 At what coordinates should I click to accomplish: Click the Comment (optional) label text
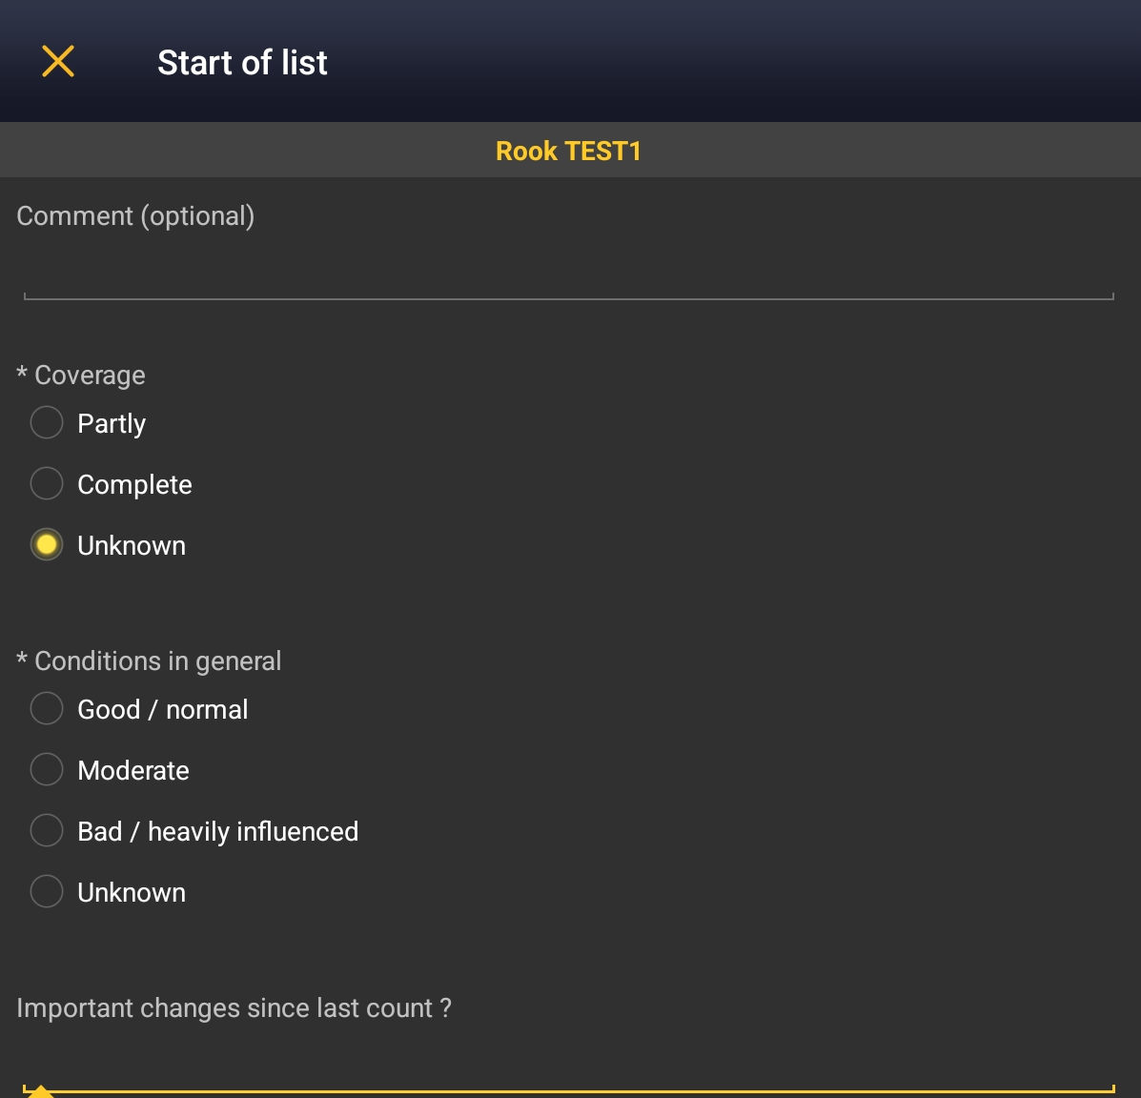click(135, 216)
